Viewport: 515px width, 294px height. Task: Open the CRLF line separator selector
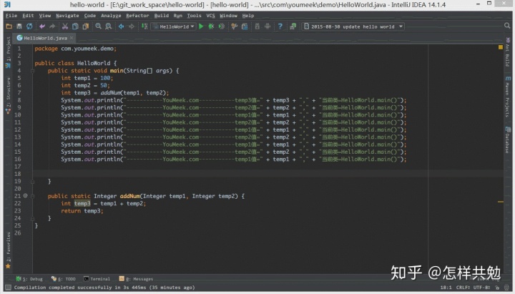tap(463, 288)
